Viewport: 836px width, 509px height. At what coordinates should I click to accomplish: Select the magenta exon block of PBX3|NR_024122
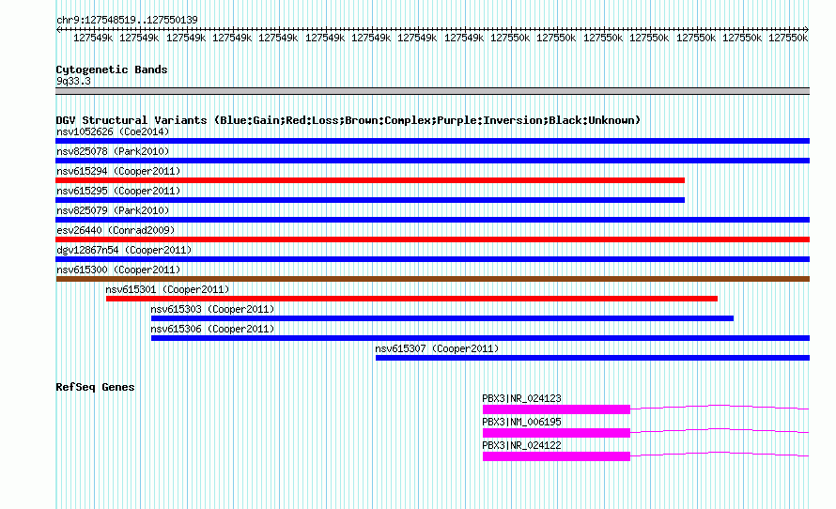(556, 456)
